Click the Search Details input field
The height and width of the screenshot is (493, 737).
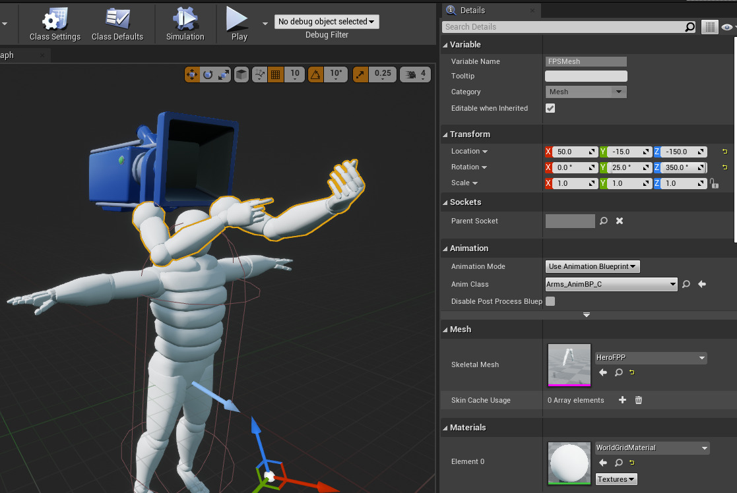[563, 27]
